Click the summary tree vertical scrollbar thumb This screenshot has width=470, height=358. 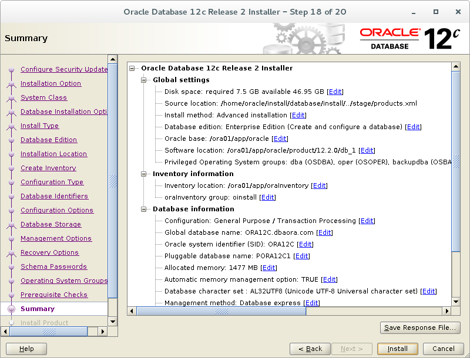pyautogui.click(x=456, y=161)
